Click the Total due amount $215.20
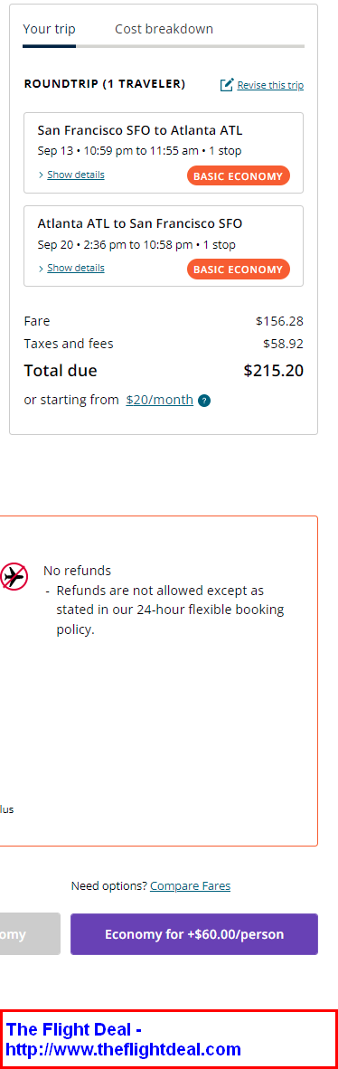Screen dimensions: 338x1069 coord(273,371)
